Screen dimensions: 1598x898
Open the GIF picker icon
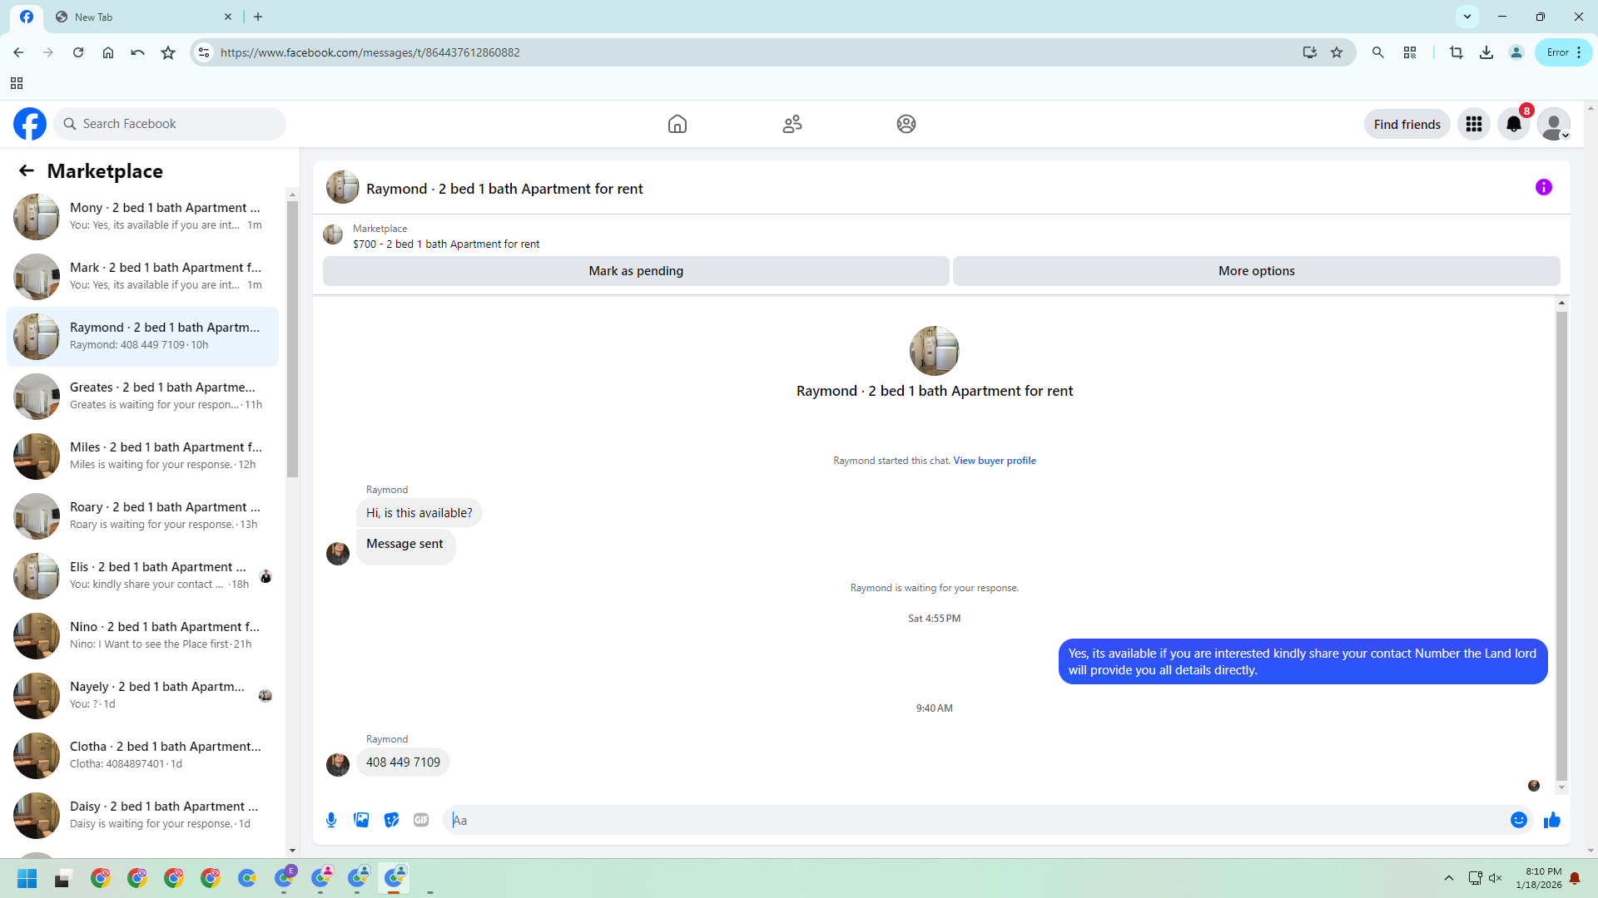coord(421,820)
